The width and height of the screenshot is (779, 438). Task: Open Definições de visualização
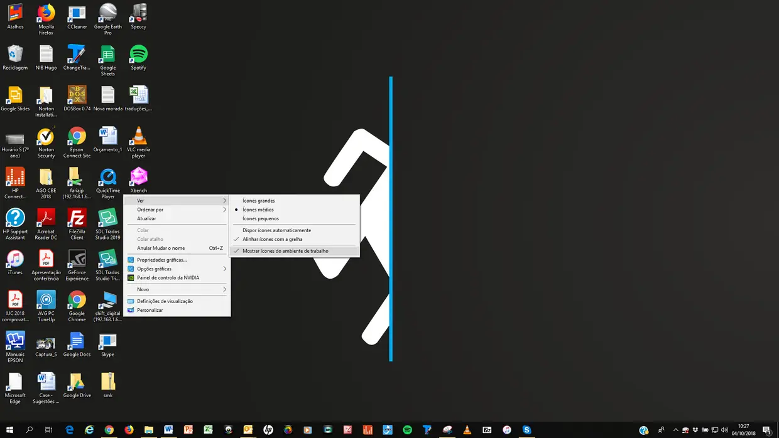177,301
